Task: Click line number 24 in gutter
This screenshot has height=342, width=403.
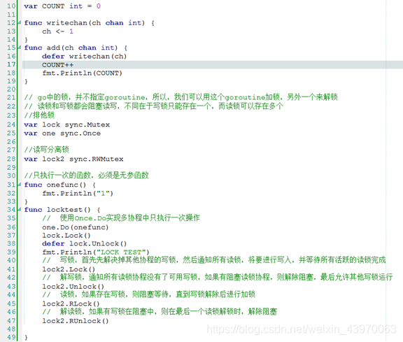Action: [x=11, y=124]
